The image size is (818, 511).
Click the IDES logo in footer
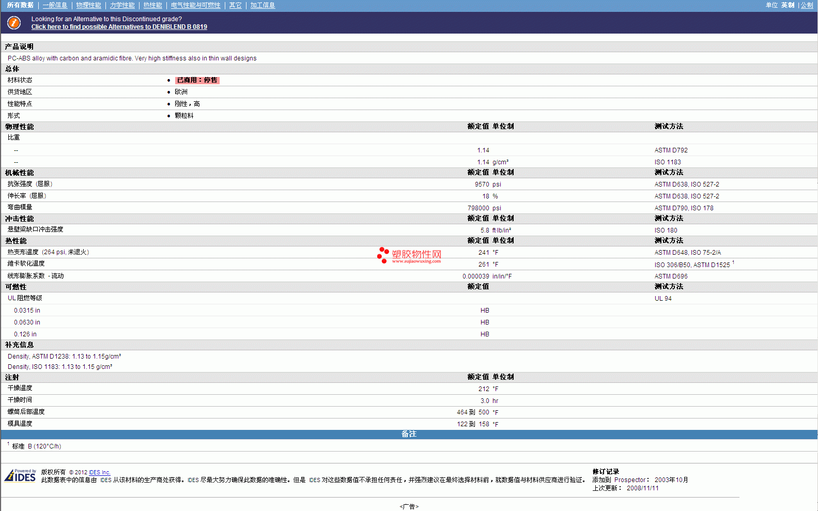point(21,475)
